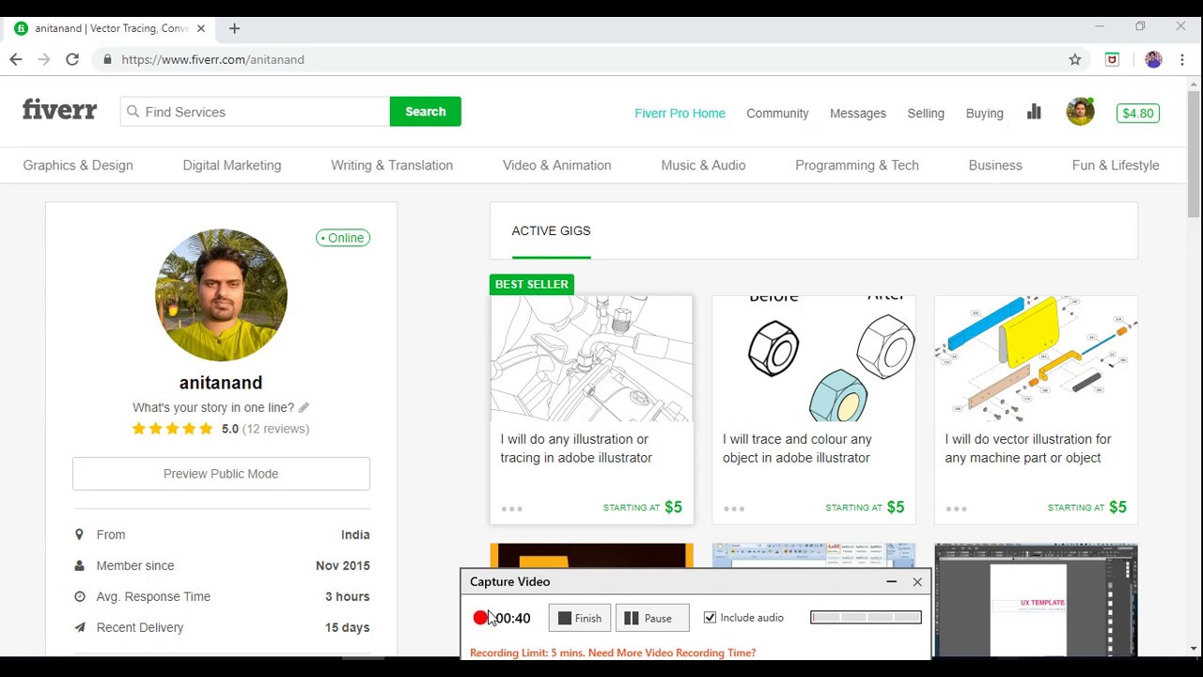Open Business category
The height and width of the screenshot is (677, 1203).
coord(995,165)
